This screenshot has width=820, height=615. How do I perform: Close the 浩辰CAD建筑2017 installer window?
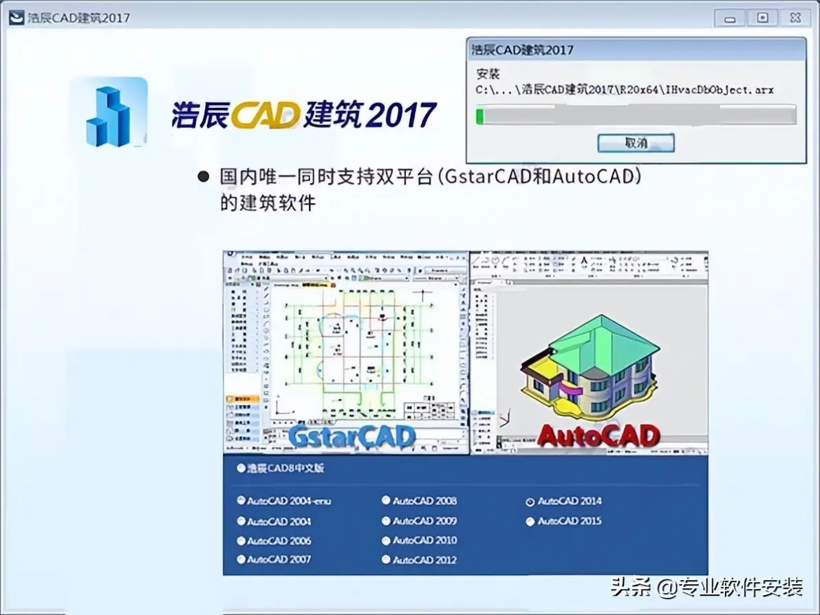(795, 19)
